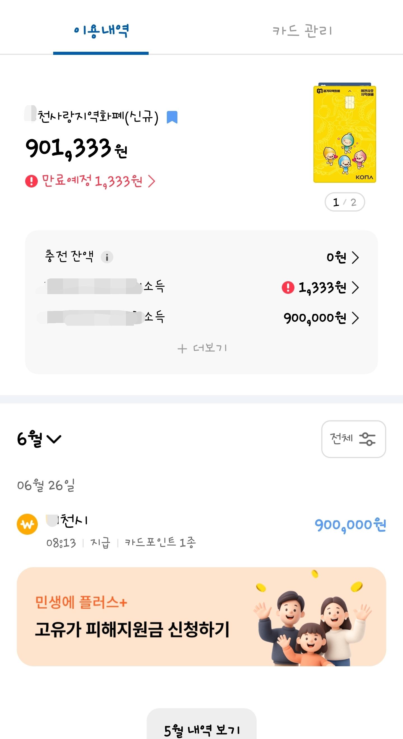Switch to the 카드 관리 tab

(302, 31)
